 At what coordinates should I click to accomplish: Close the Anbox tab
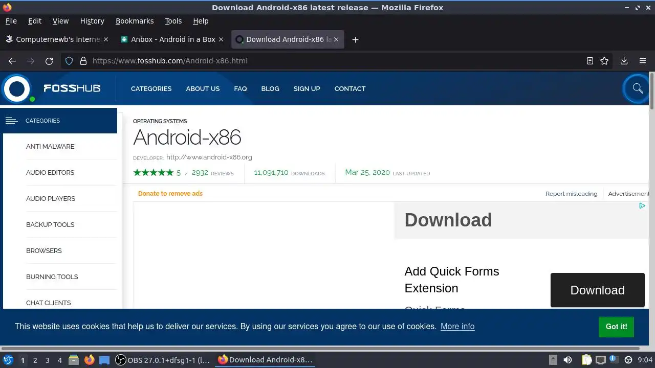[x=221, y=39]
